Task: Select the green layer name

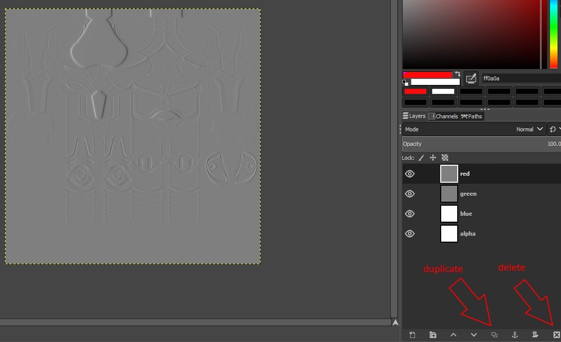Action: click(x=468, y=194)
